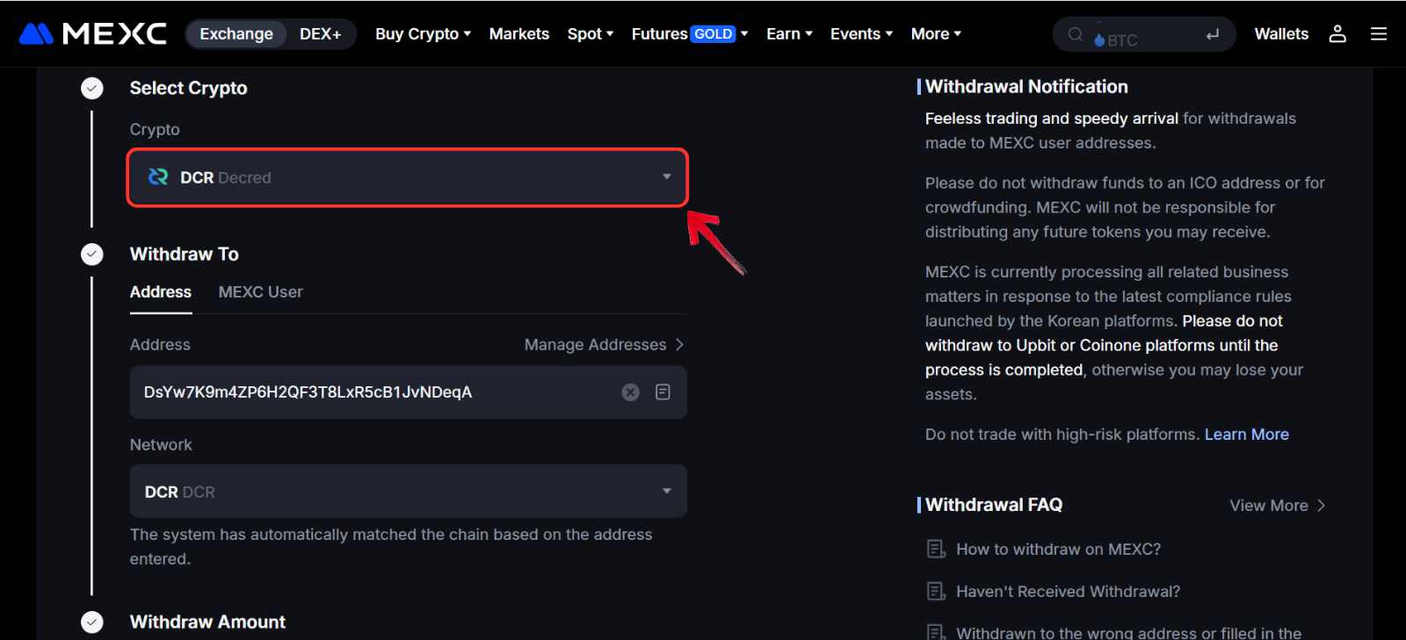Open Wallets from the top bar
This screenshot has height=640, width=1406.
(x=1281, y=33)
